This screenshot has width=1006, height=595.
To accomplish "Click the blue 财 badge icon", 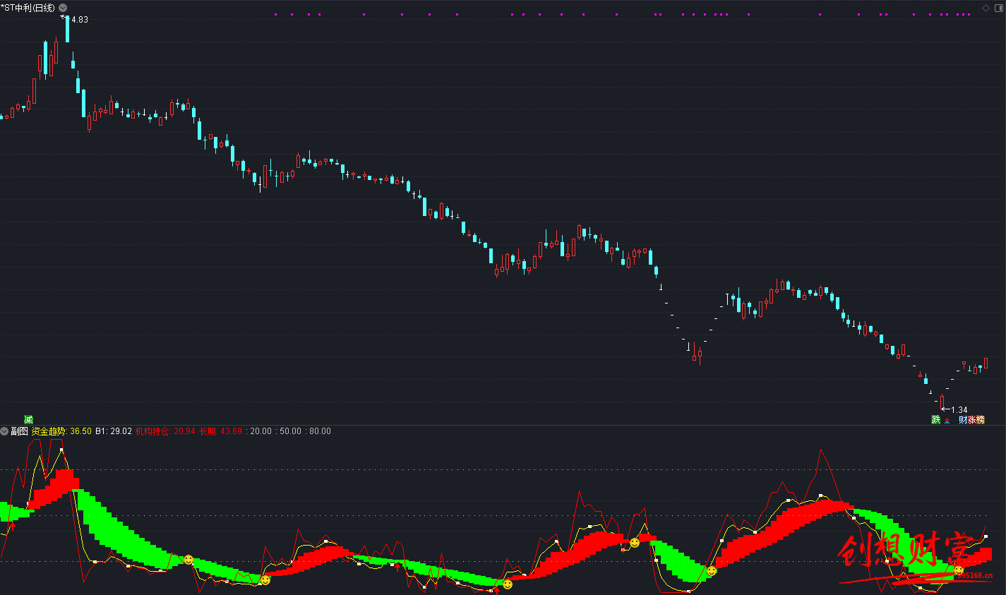I will 962,420.
